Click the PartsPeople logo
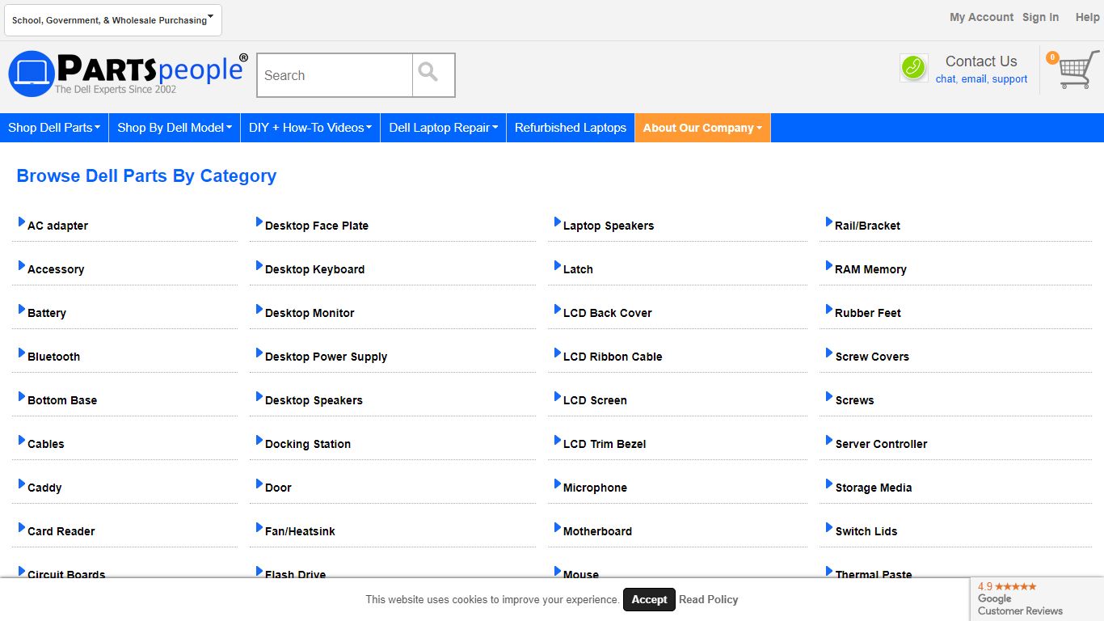 tap(128, 74)
